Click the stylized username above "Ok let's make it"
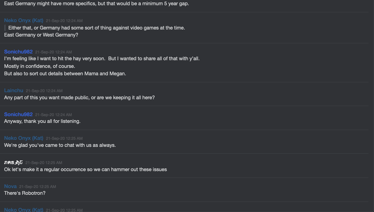This screenshot has height=212, width=374. [x=13, y=162]
